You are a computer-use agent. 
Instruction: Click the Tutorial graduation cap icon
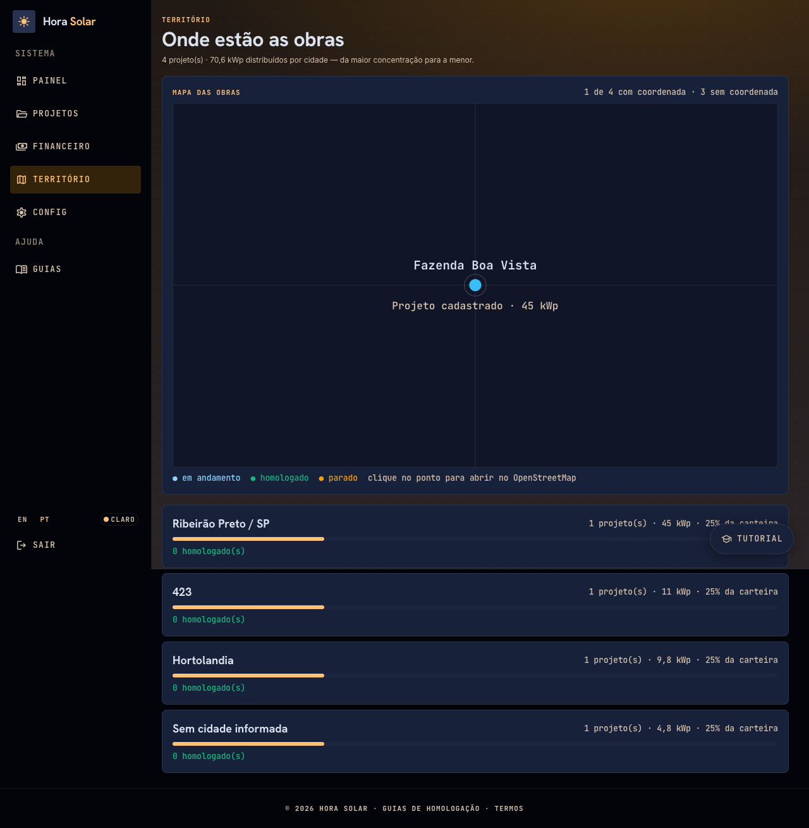[727, 539]
